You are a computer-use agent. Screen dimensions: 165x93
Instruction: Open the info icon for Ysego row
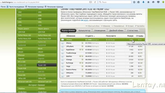click(62, 66)
